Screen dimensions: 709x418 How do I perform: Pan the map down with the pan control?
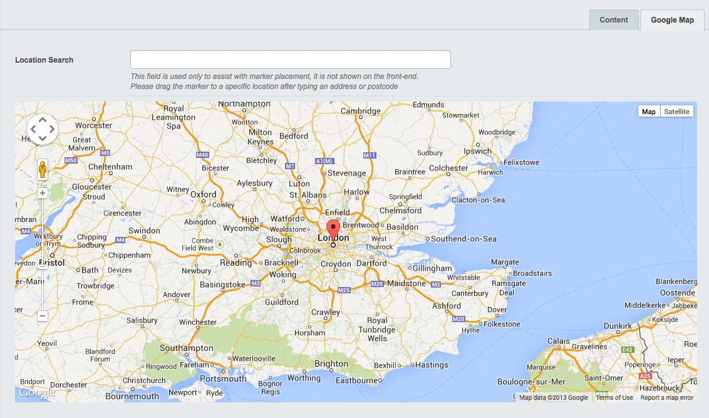[x=43, y=138]
